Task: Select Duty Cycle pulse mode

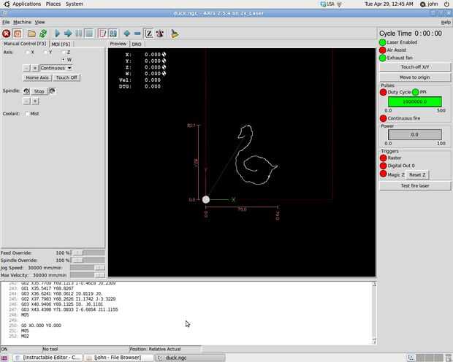Action: click(384, 93)
